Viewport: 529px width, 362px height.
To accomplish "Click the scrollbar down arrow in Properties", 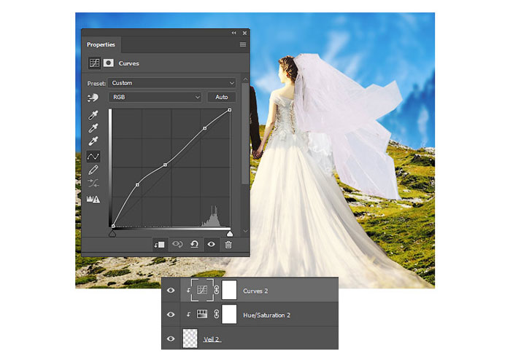I will coord(245,231).
